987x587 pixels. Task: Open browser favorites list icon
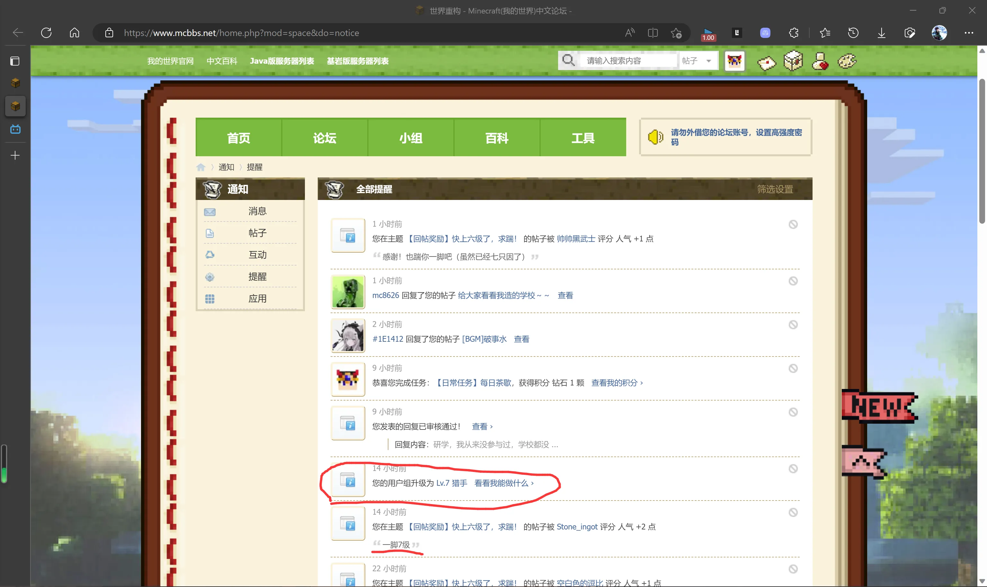825,33
